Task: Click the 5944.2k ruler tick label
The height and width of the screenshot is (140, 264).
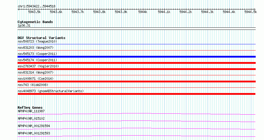Action: 186,12
